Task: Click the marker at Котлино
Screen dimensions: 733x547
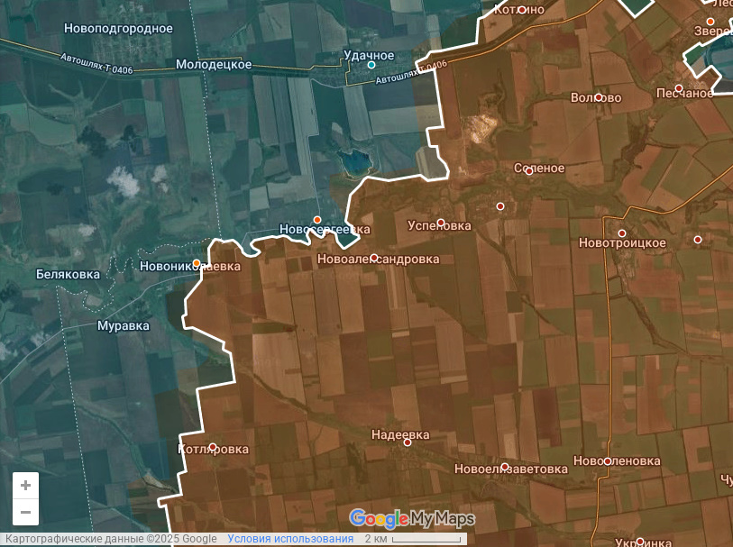Action: (x=522, y=10)
